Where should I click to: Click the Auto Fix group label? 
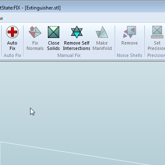click(12, 55)
